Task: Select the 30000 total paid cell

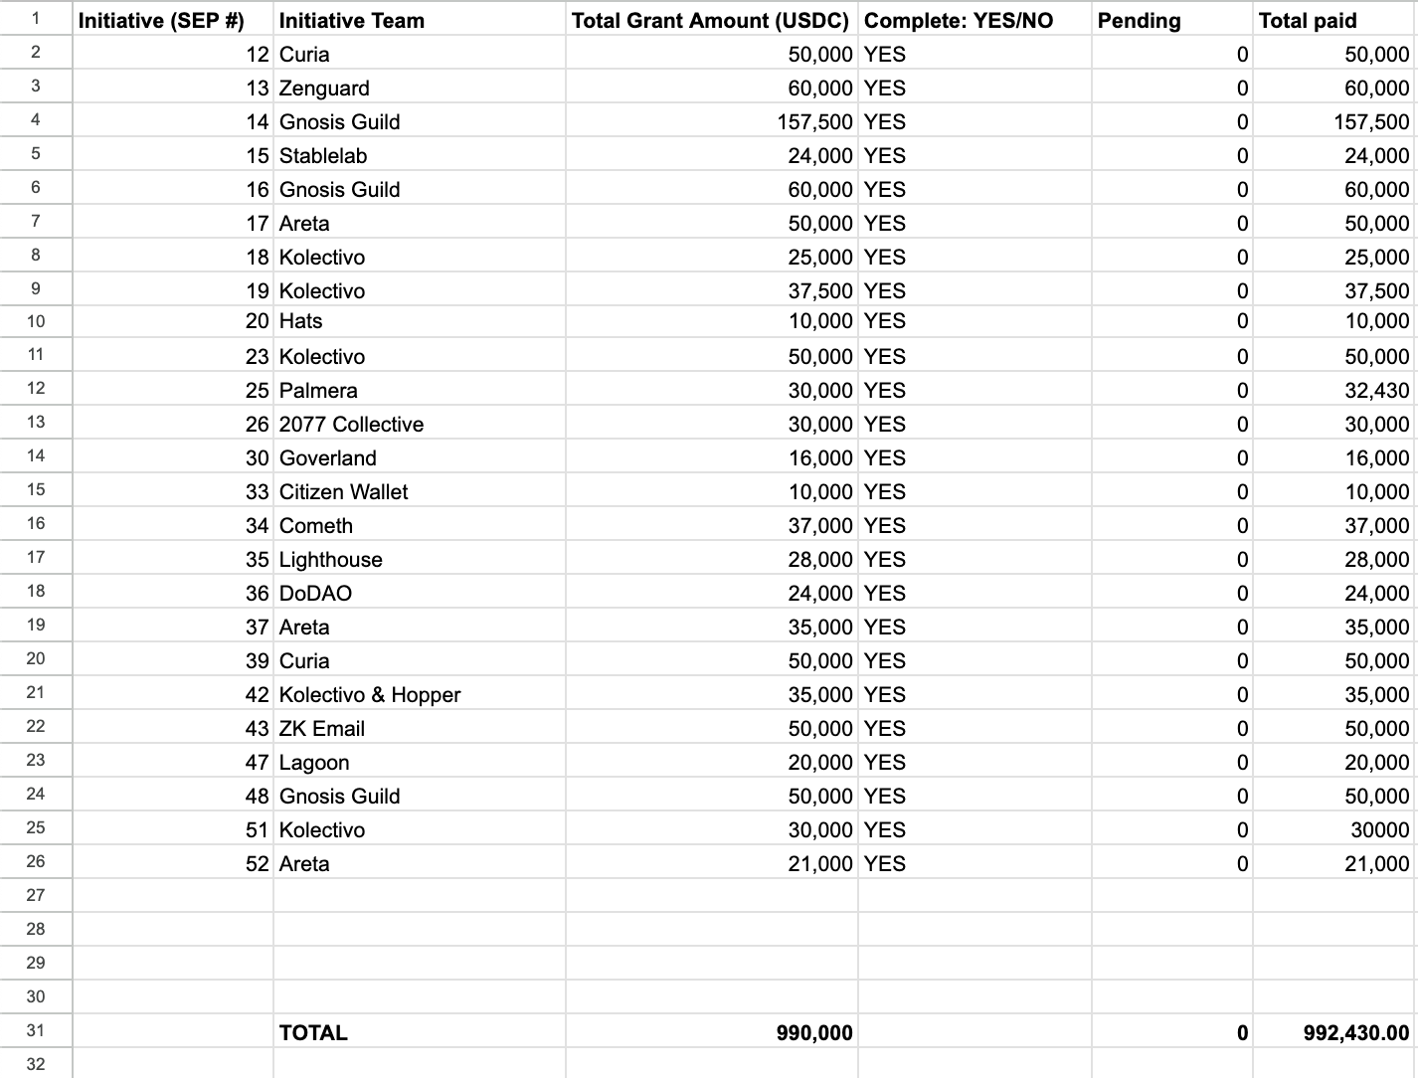Action: 1334,829
